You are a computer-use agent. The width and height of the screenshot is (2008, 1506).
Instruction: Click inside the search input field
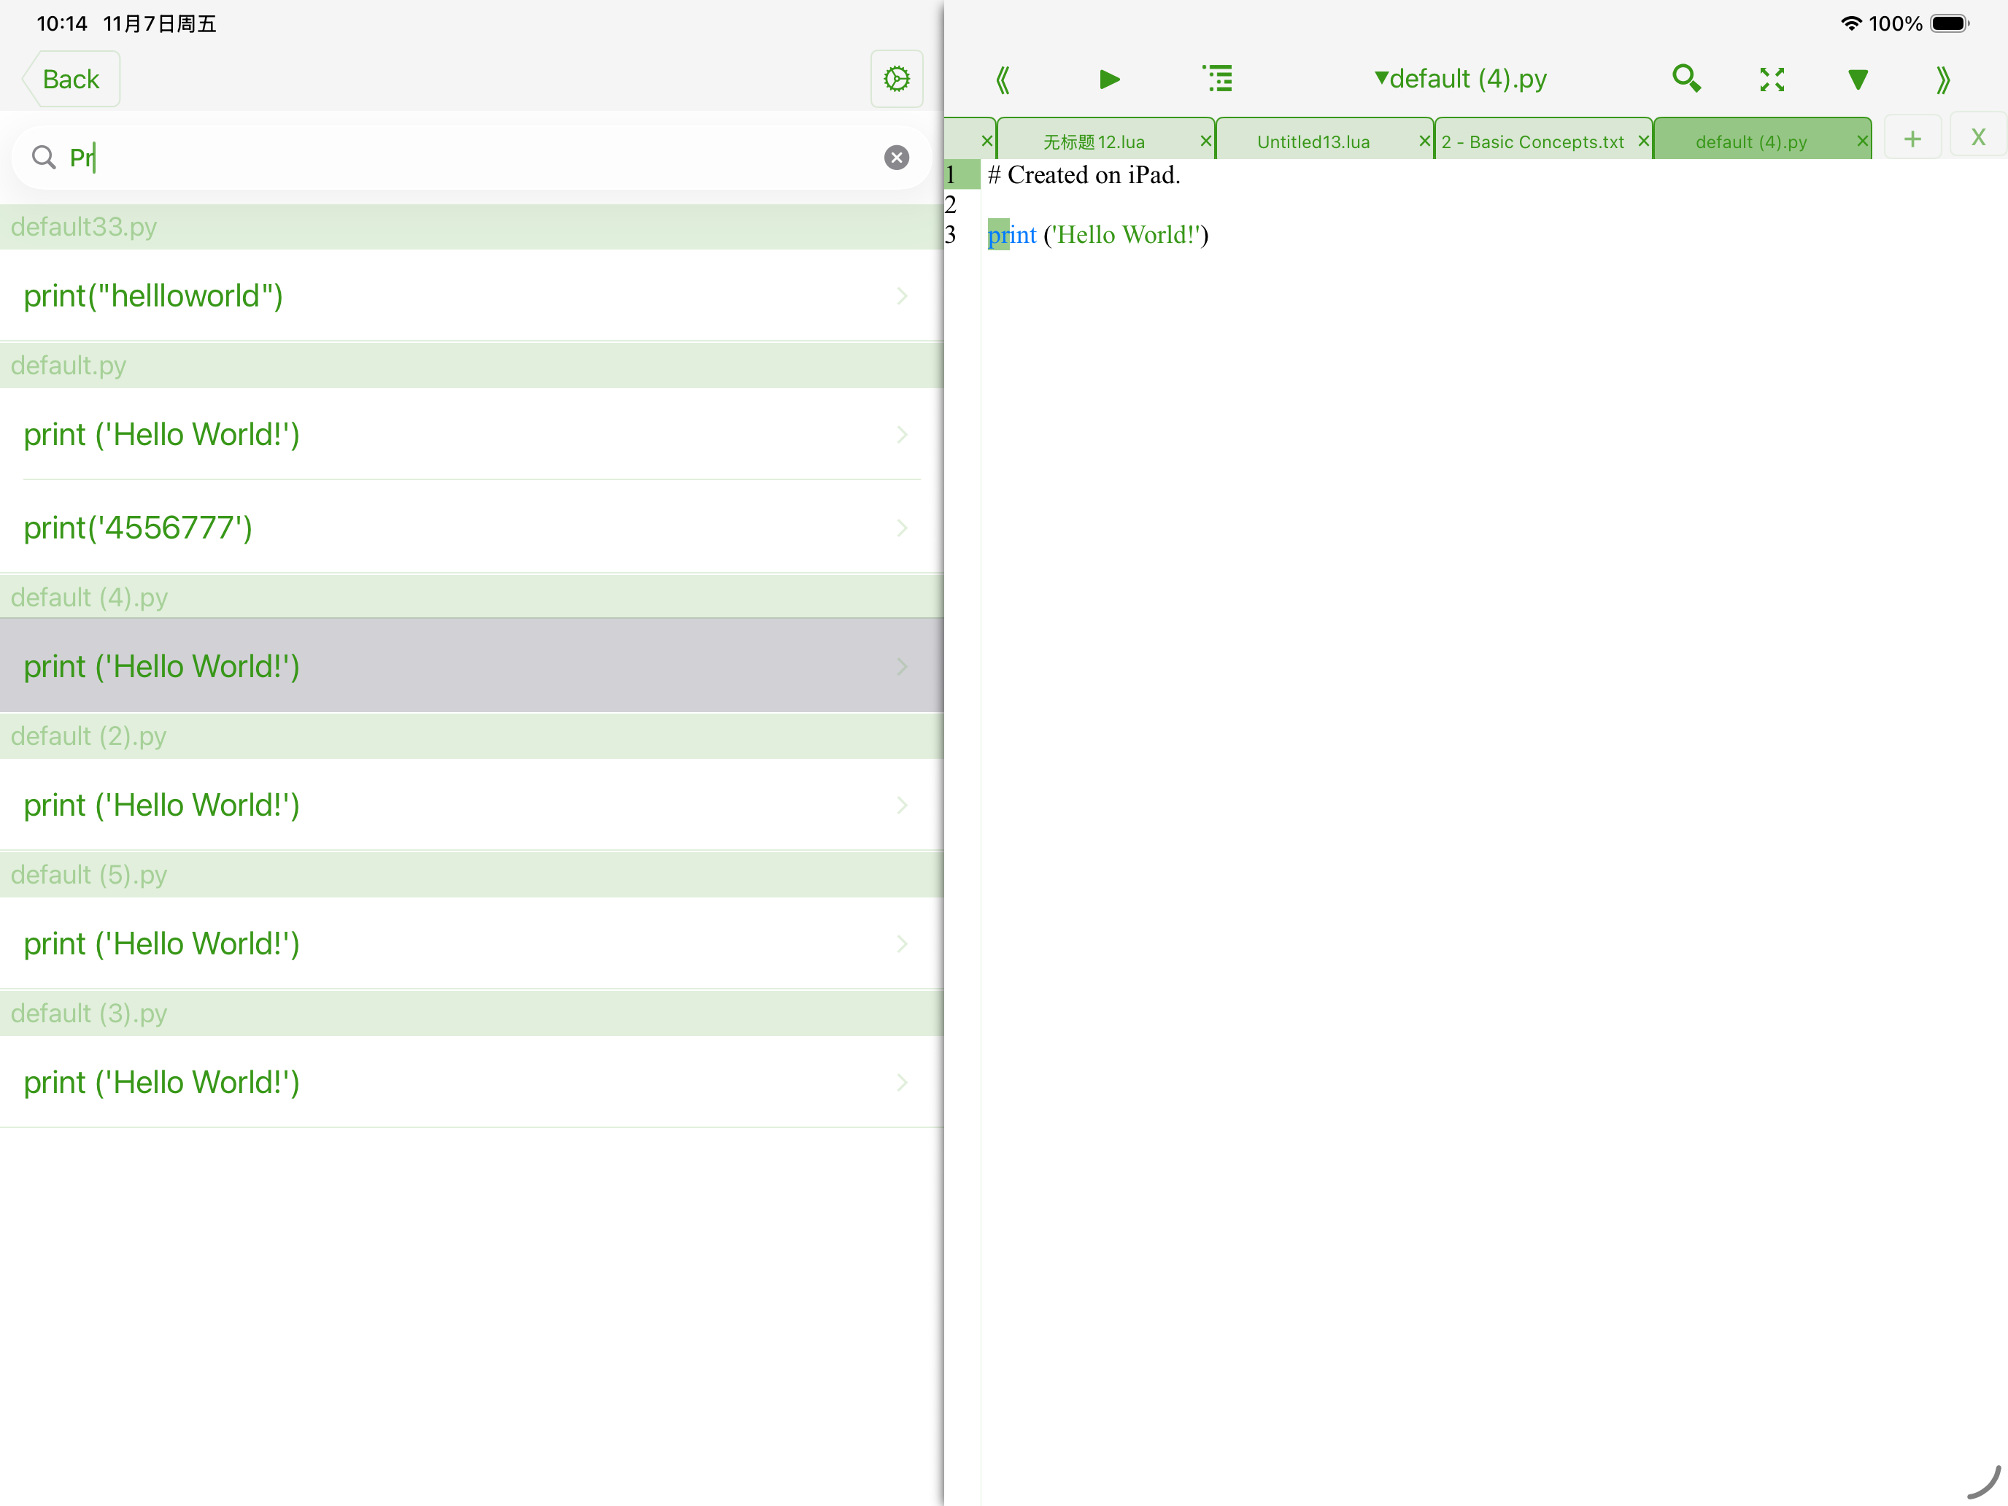click(363, 157)
